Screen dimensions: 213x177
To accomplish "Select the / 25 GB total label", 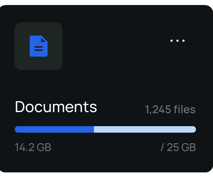I will click(x=178, y=147).
